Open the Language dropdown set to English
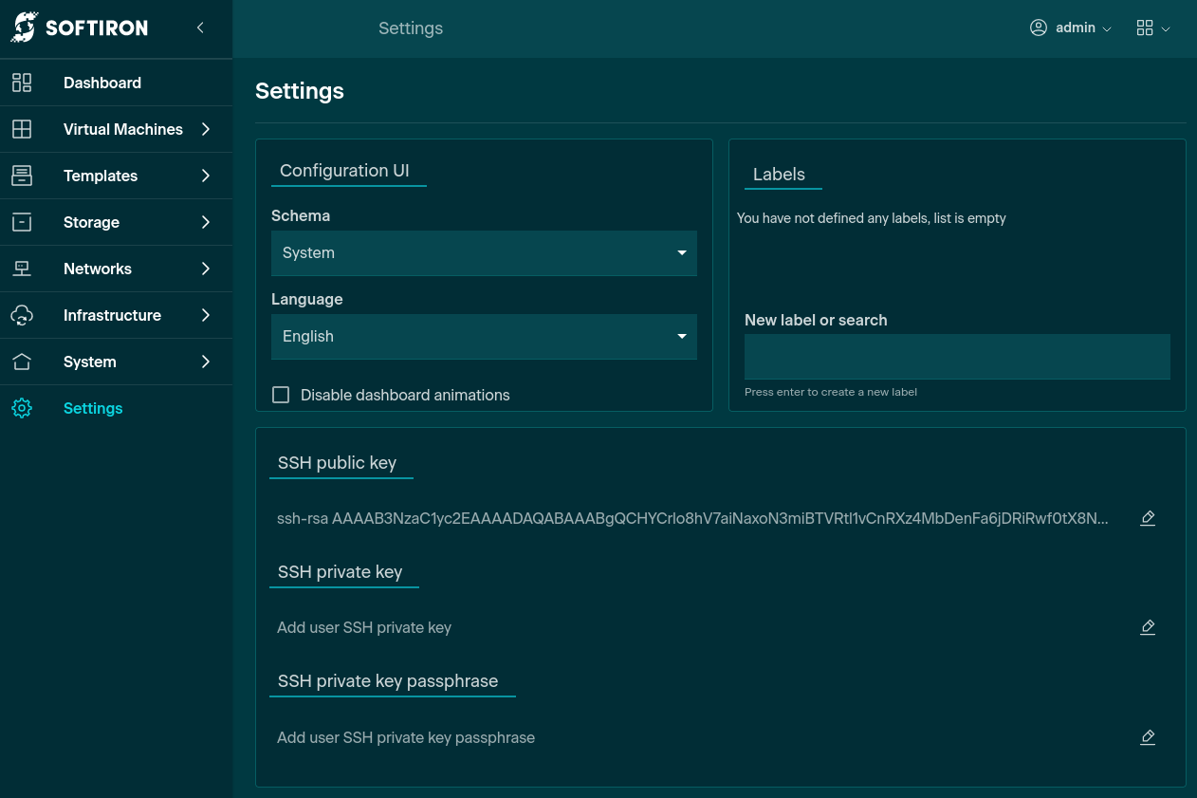1197x798 pixels. tap(484, 337)
